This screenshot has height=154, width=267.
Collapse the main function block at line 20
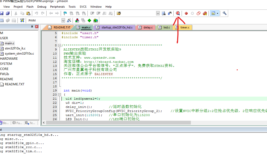(x=59, y=95)
